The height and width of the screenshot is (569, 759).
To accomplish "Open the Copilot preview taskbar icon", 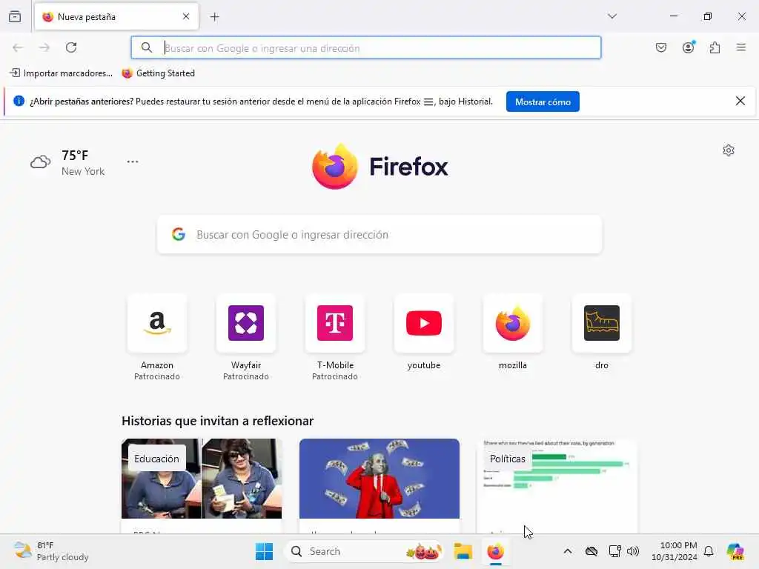I will 736,551.
